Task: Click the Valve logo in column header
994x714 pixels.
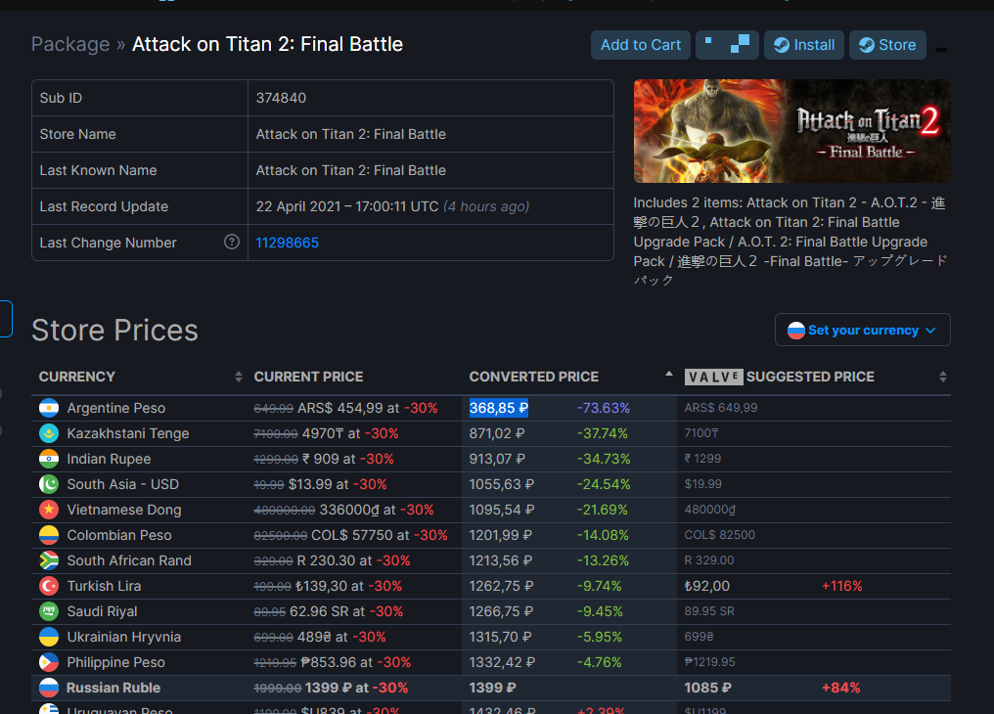Action: point(713,377)
